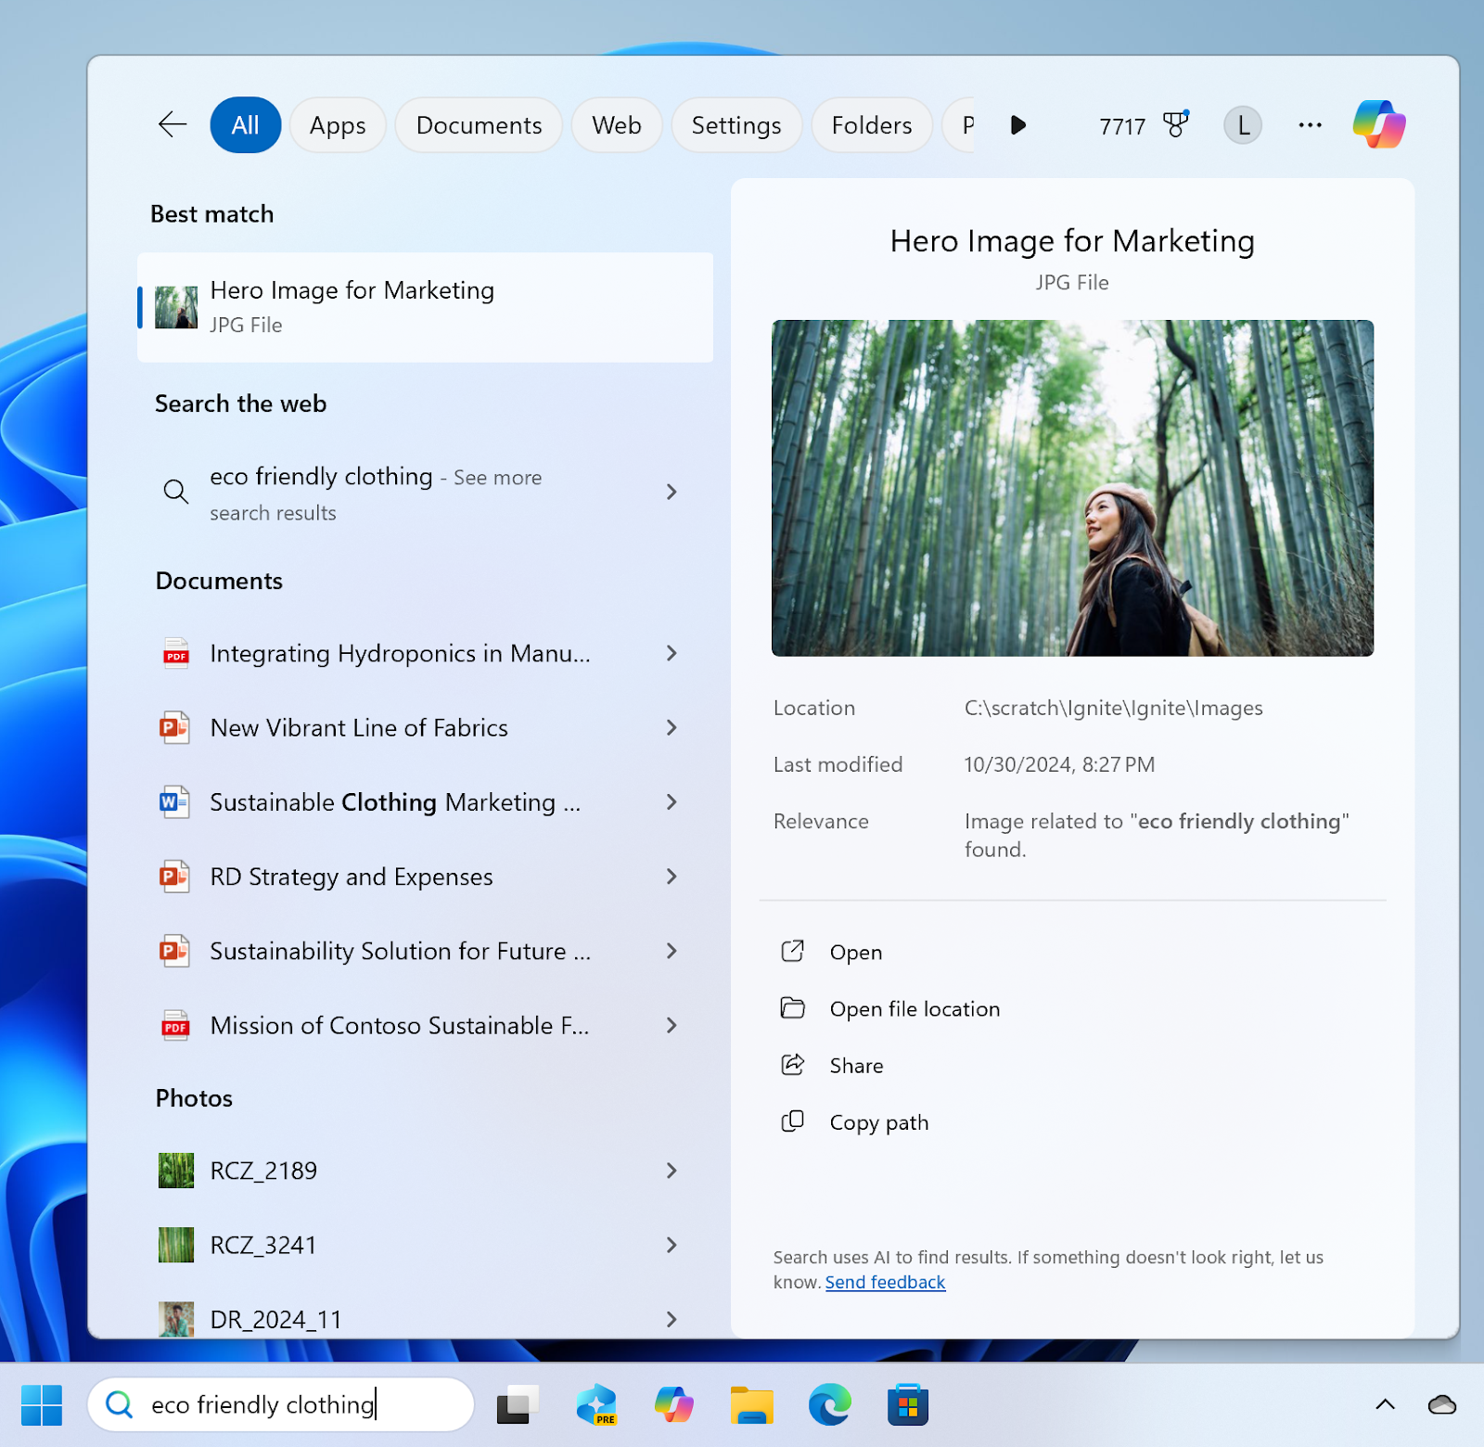Image resolution: width=1484 pixels, height=1447 pixels.
Task: Click the folder icon for Open file location
Action: coord(793,1007)
